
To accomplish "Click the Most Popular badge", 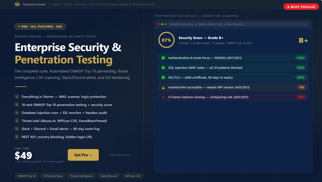I will coord(301,7).
